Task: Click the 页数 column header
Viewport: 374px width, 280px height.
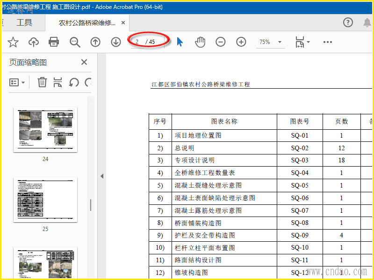Action: pos(342,121)
